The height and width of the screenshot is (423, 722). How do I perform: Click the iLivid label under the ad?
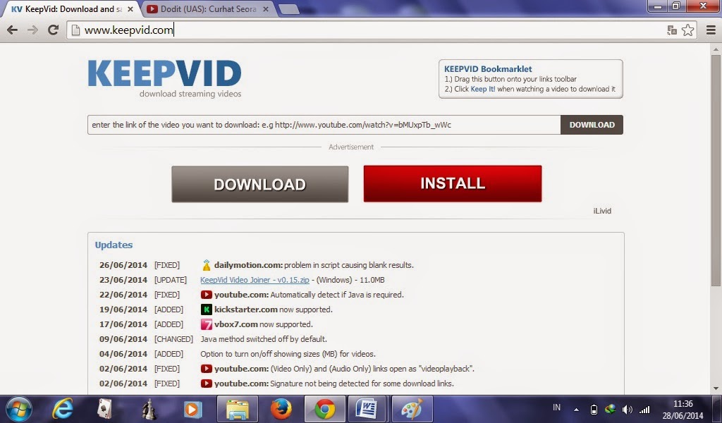coord(602,211)
